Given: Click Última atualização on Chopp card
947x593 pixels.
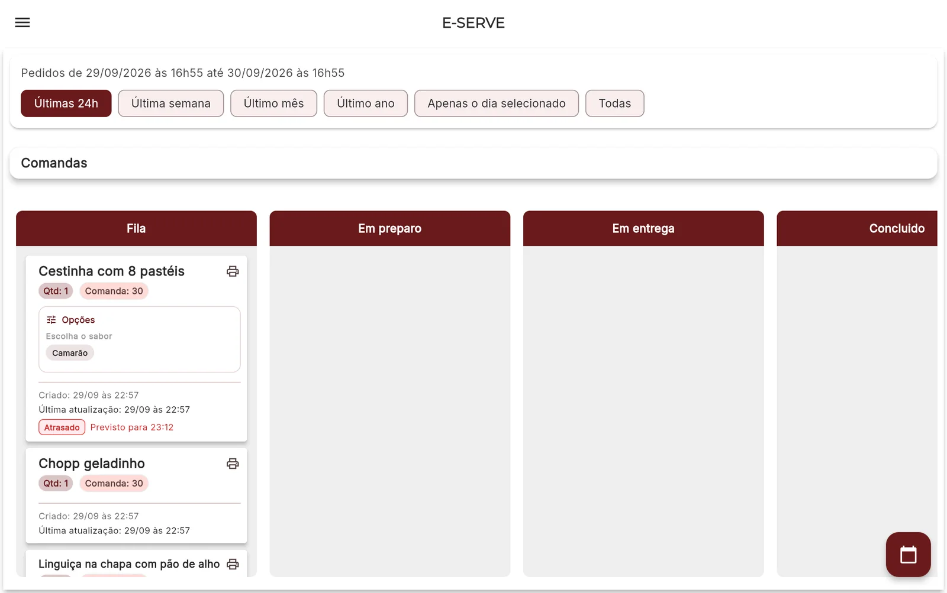Looking at the screenshot, I should [114, 530].
